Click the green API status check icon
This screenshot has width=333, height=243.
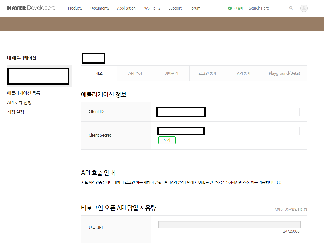[230, 8]
